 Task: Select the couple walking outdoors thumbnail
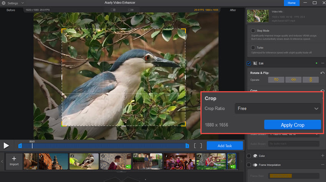147,161
